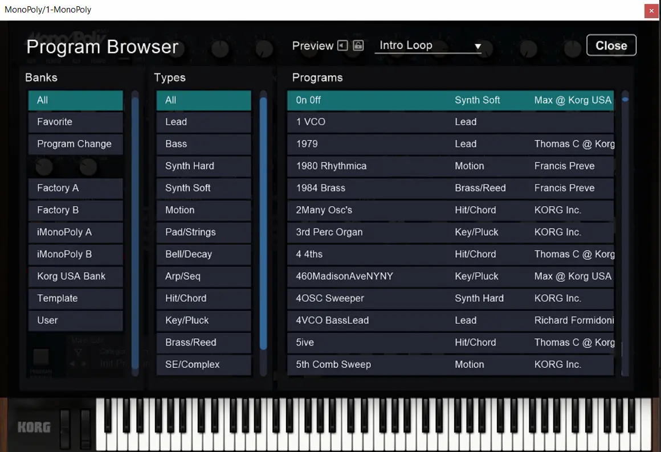The image size is (661, 452).
Task: Select the 5th Comb Sweep program
Action: (x=450, y=365)
